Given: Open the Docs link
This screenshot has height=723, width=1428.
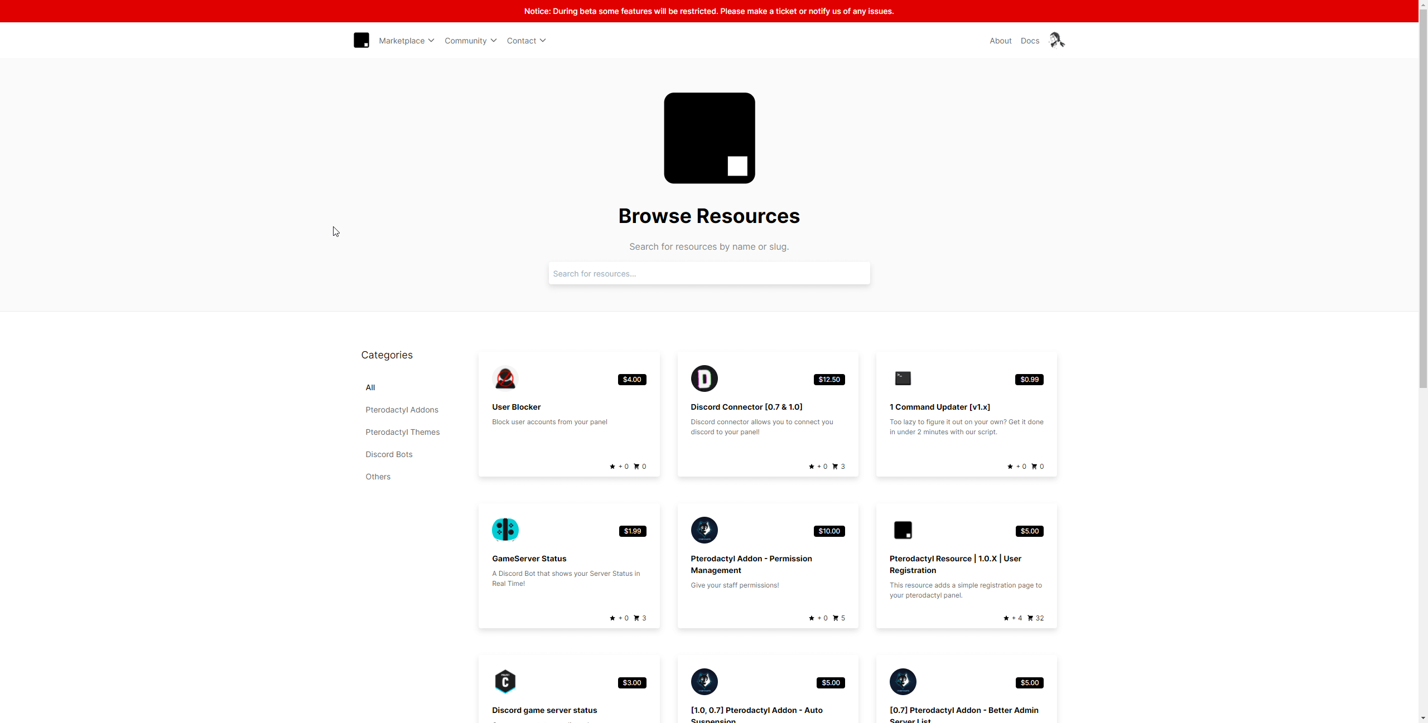Looking at the screenshot, I should [x=1030, y=41].
